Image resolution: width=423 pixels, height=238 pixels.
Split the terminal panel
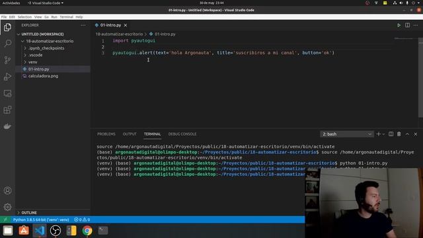tap(391, 134)
